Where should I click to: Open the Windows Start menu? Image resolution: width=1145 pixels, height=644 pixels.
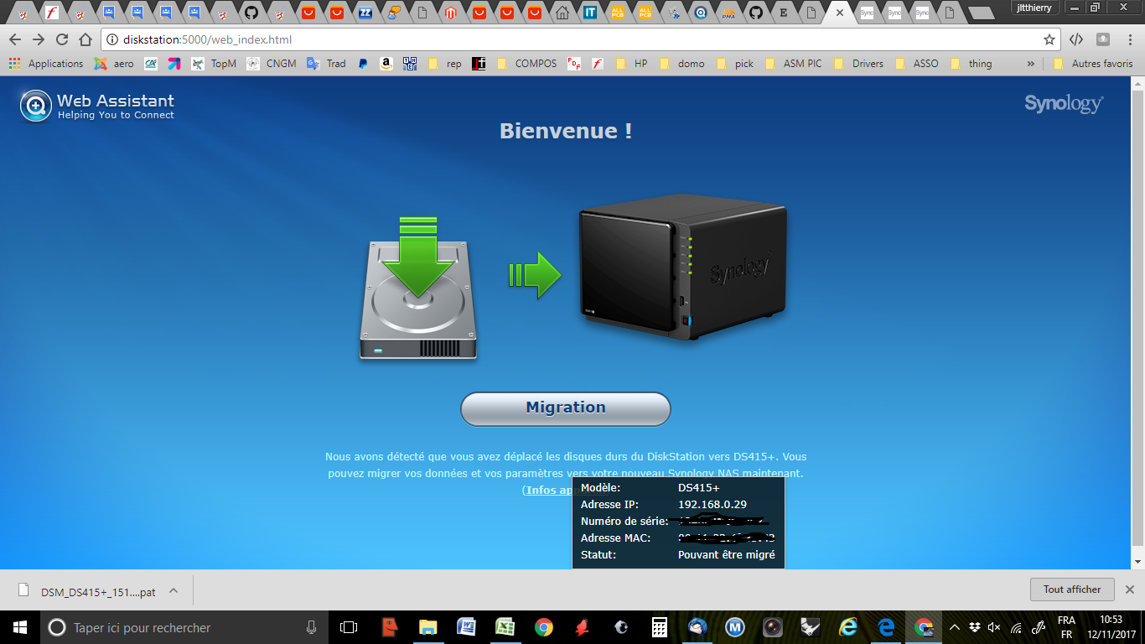[19, 627]
